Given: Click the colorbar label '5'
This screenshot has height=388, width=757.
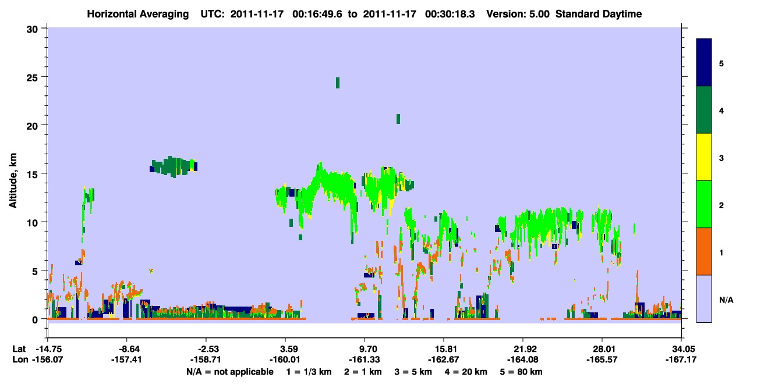Looking at the screenshot, I should 721,63.
